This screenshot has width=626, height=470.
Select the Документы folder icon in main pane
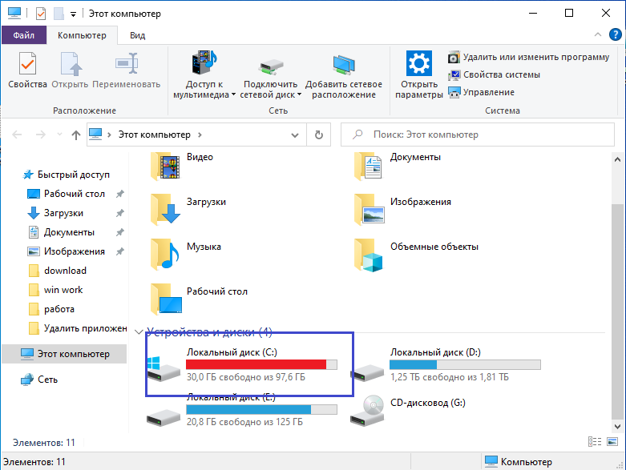pos(368,167)
